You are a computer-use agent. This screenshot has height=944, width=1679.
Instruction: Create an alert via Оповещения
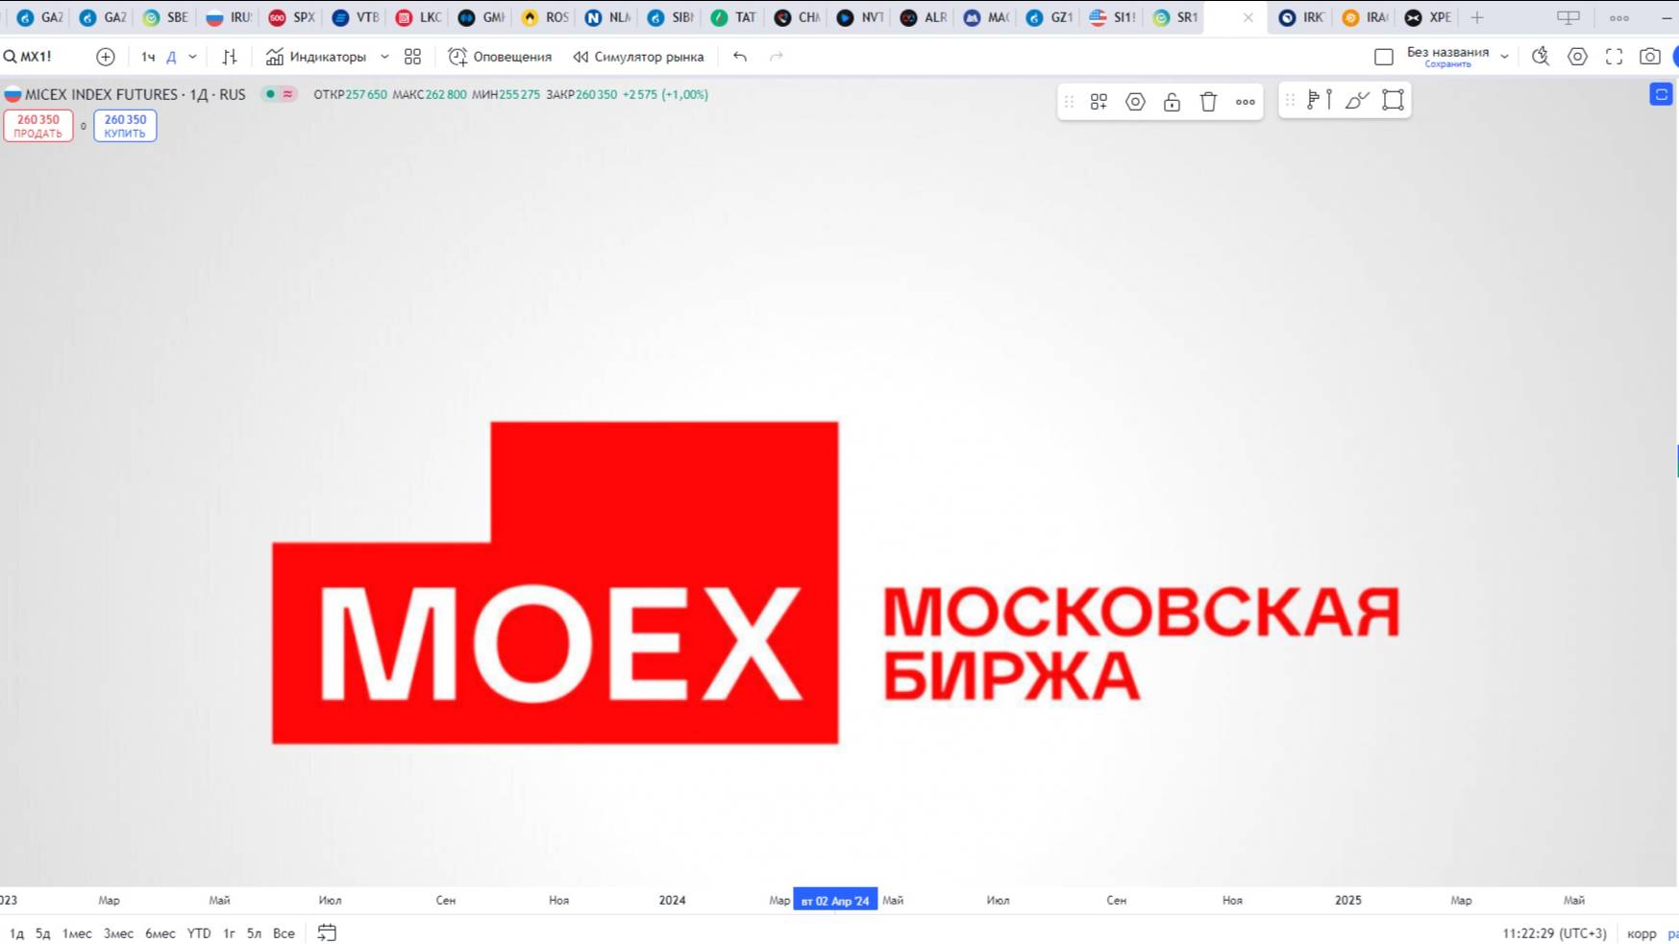tap(501, 57)
